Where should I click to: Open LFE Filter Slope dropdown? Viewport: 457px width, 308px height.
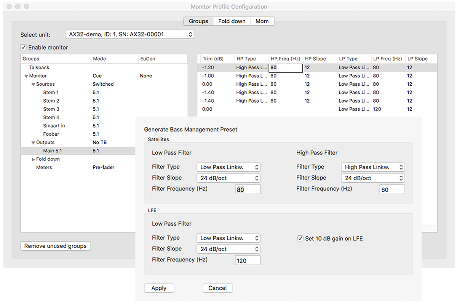point(228,249)
